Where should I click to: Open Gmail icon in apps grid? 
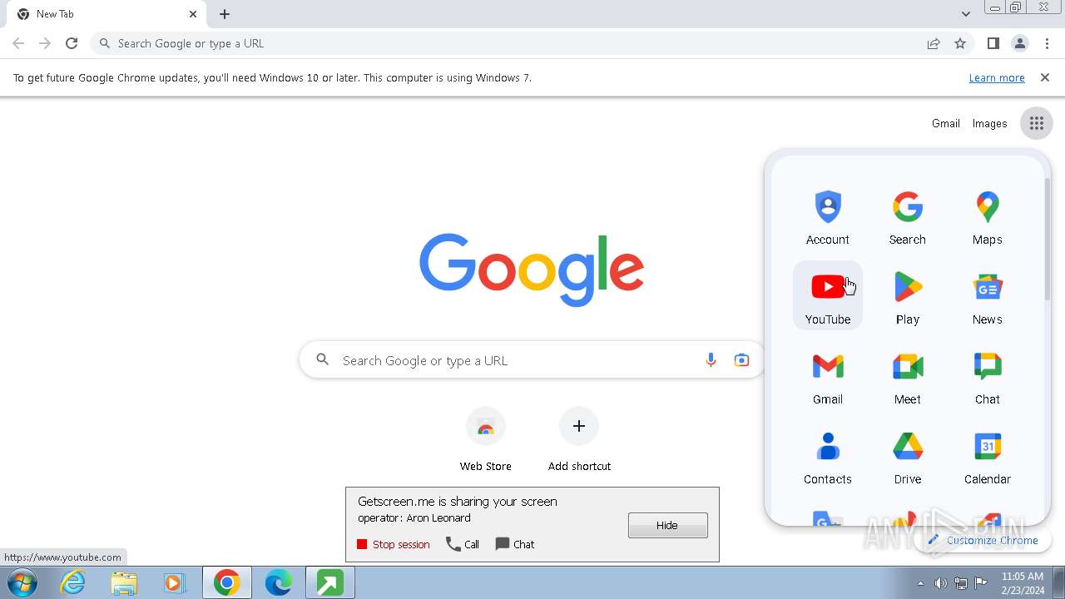click(x=827, y=377)
